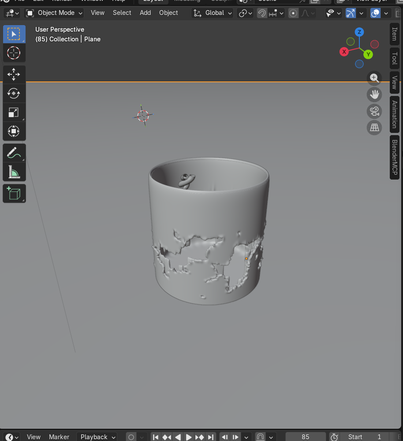The image size is (403, 441).
Task: Pick the Annotate tool
Action: [14, 152]
